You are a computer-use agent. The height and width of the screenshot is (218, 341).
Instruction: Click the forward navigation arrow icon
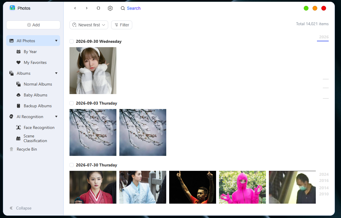(86, 8)
